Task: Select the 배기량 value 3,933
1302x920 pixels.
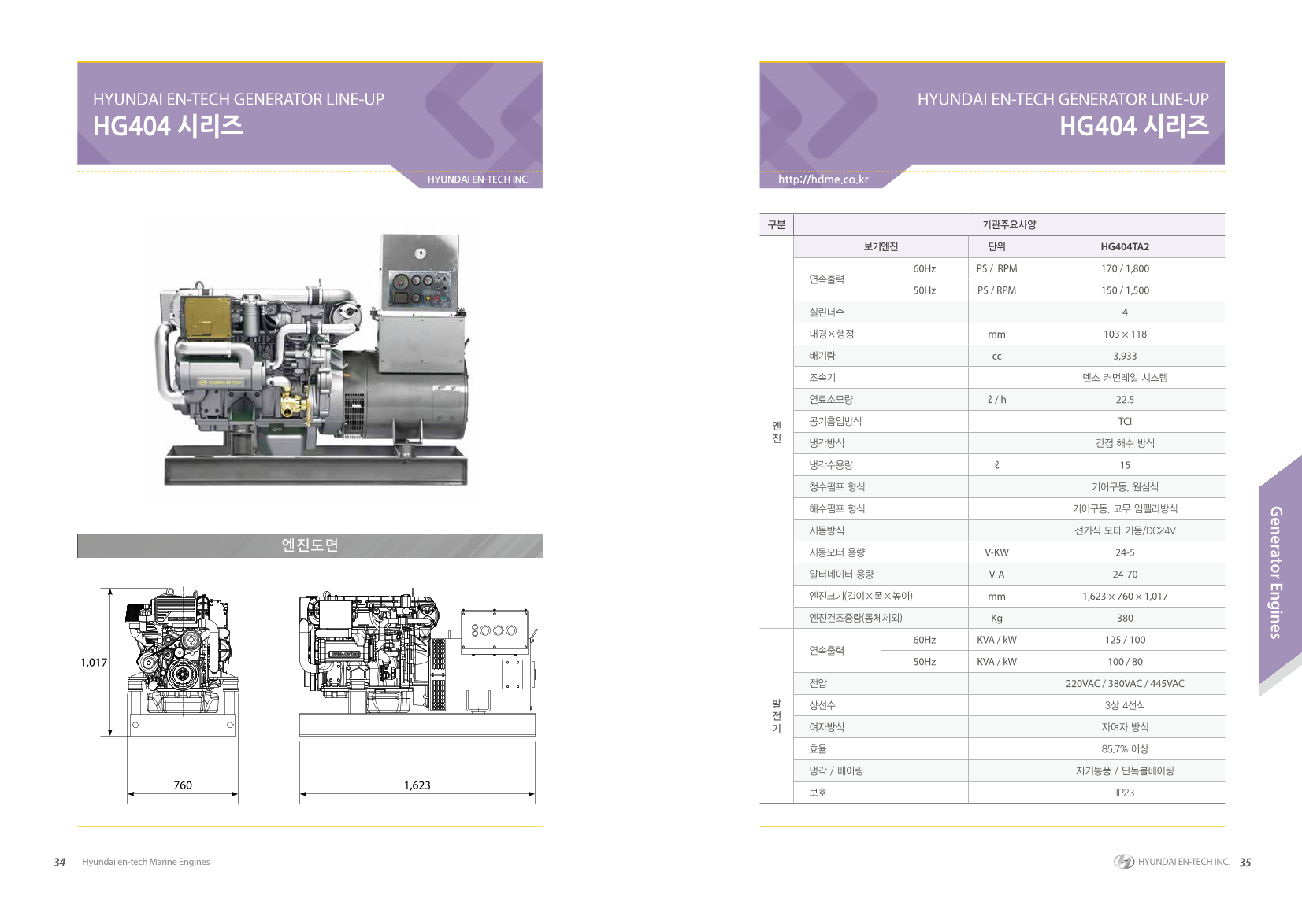Action: tap(1124, 356)
